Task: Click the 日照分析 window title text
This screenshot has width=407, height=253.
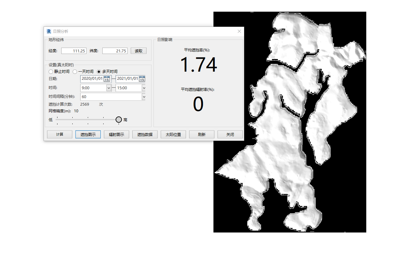Action: [61, 31]
